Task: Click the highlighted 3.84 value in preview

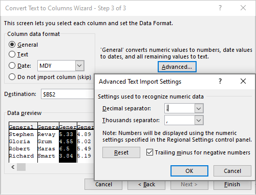Action: pos(66,156)
